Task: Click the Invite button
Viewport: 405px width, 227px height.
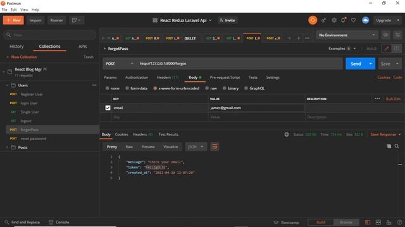Action: pyautogui.click(x=227, y=20)
